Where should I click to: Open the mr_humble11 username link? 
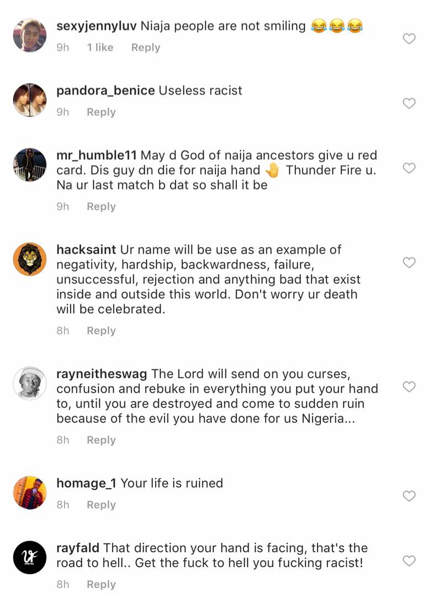point(97,155)
